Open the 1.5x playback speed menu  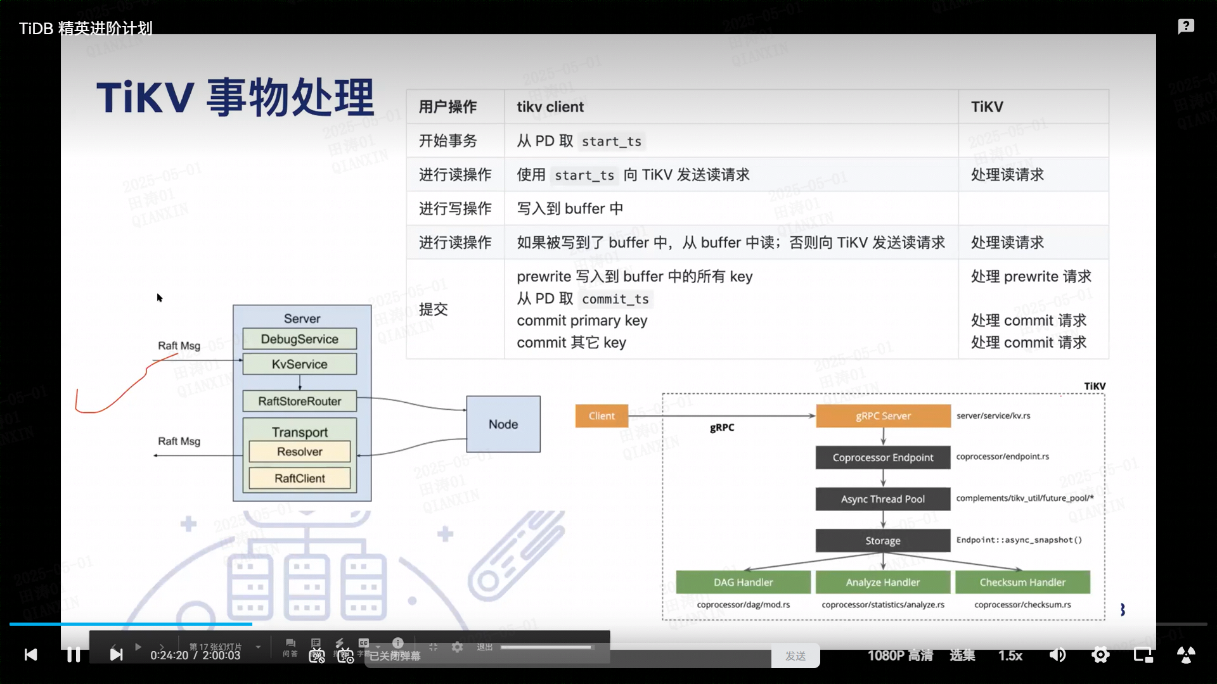pos(1010,655)
